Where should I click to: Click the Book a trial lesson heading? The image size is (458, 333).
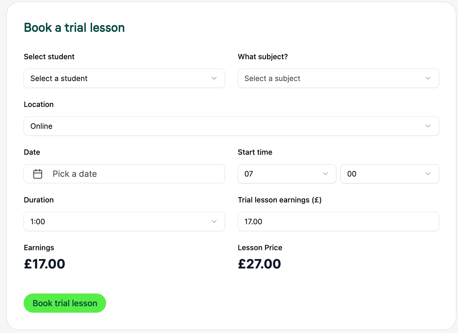tap(74, 28)
